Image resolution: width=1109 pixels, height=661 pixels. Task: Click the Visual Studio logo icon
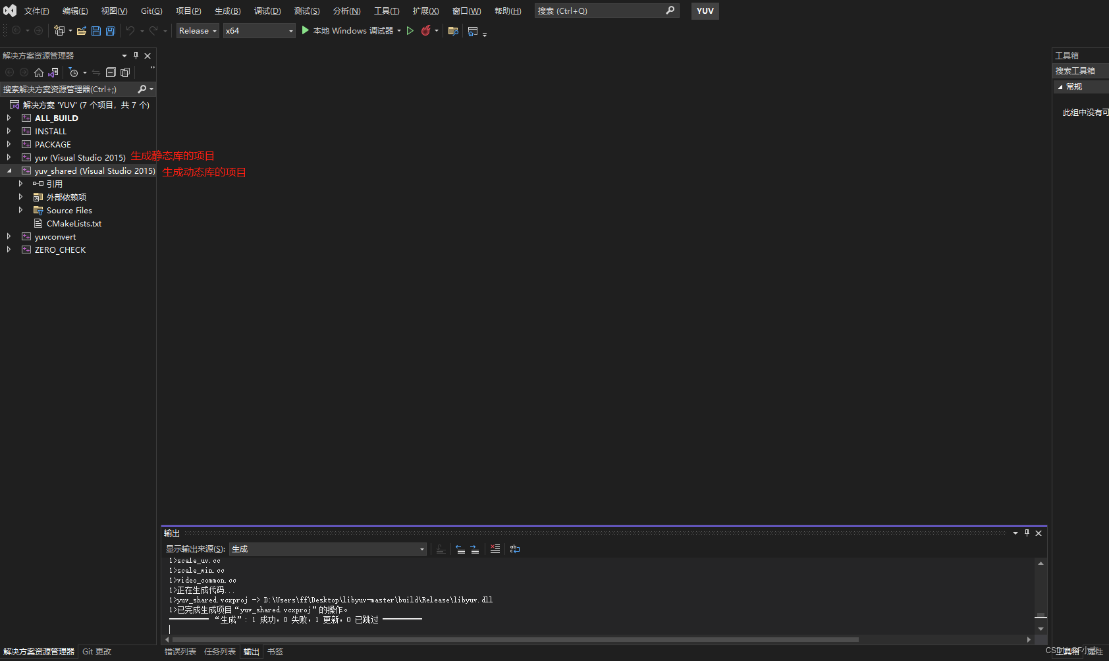click(x=10, y=11)
